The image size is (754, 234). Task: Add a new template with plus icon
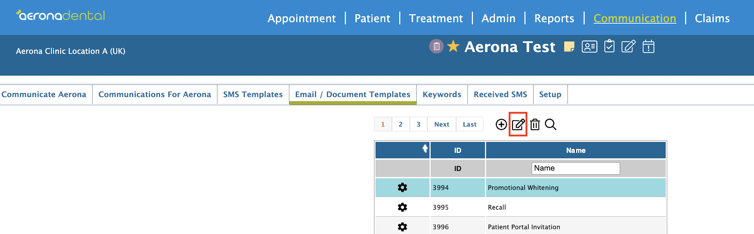point(501,125)
